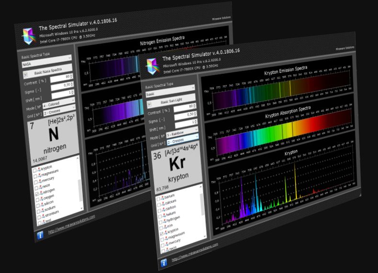Click the Spectral Simulator logo in the front window

[153, 65]
